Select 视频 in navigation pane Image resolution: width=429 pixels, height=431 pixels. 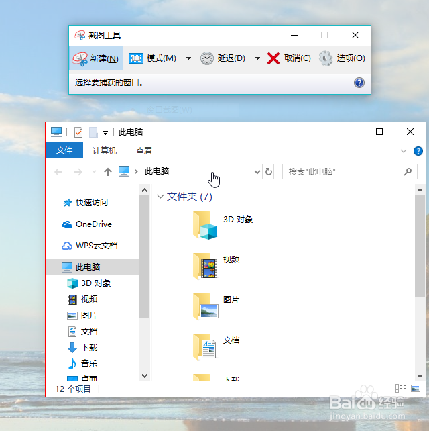point(82,299)
